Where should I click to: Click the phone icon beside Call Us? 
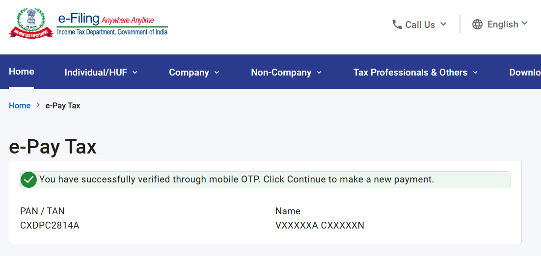coord(397,25)
